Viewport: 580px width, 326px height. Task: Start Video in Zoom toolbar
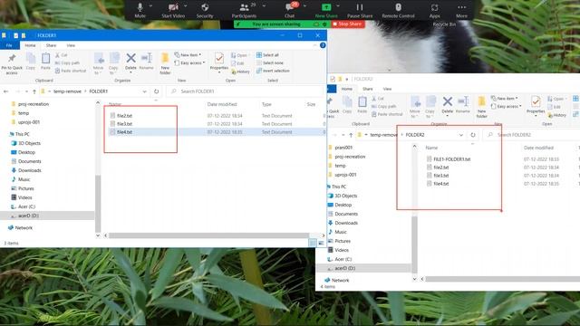tap(173, 10)
